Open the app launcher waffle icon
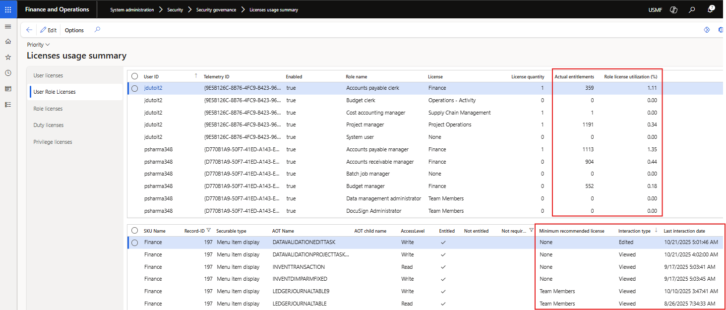726x310 pixels. point(8,9)
